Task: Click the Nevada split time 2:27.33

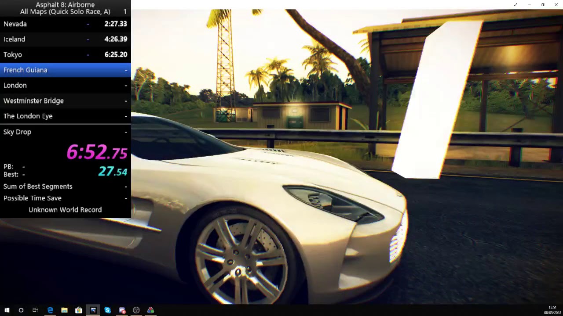Action: click(116, 24)
